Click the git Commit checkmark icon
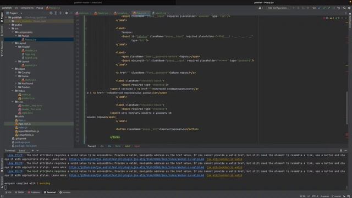This screenshot has height=198, width=352. pos(324,8)
